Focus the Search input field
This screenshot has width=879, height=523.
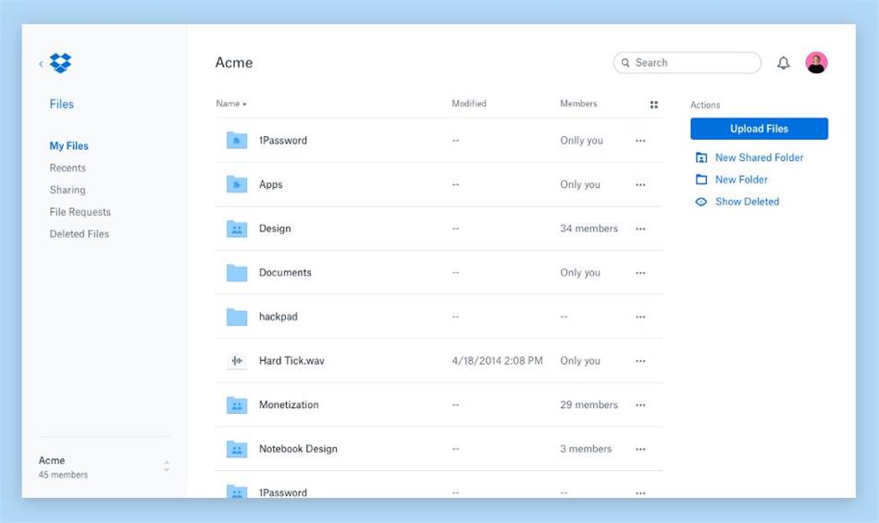(694, 63)
